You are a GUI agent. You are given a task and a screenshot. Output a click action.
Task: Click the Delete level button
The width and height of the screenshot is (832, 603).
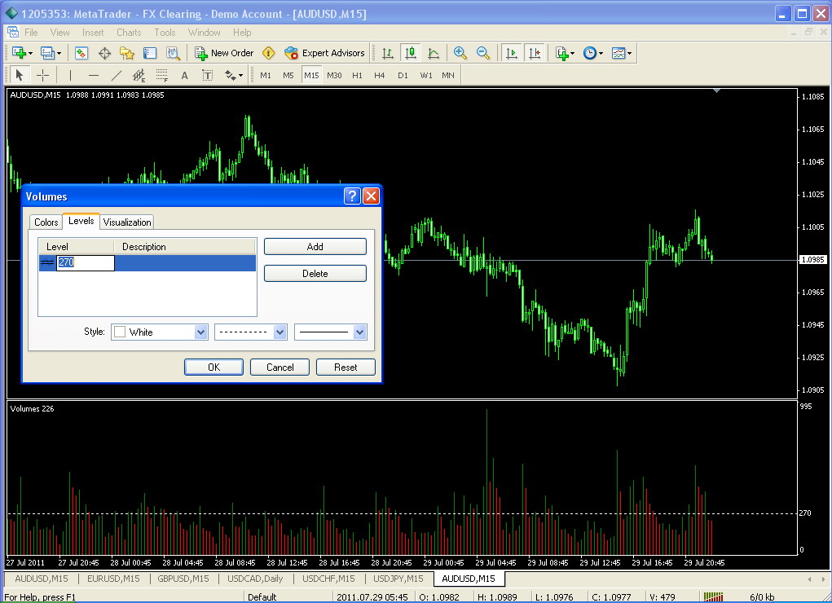(x=315, y=273)
